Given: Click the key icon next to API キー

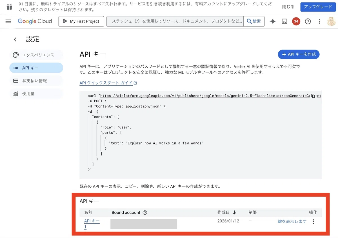Looking at the screenshot, I should (16, 68).
